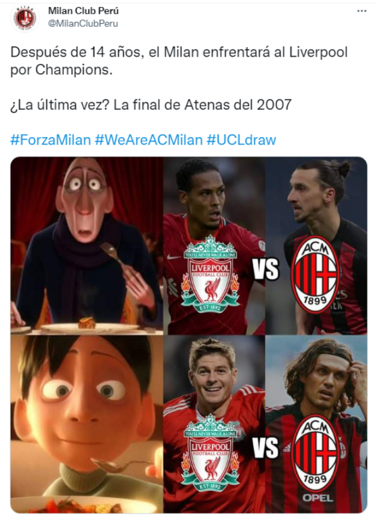Click the upper VS text between crests

(266, 269)
